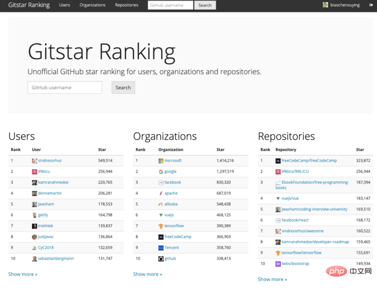Show more users link

pyautogui.click(x=23, y=274)
